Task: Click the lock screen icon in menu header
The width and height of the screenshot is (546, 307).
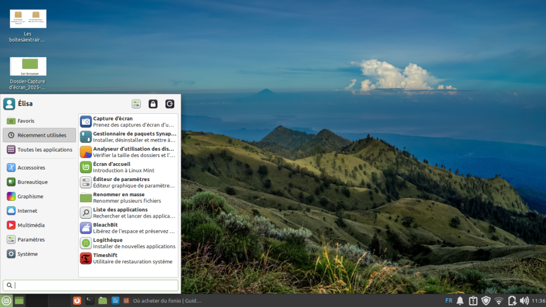Action: (153, 104)
